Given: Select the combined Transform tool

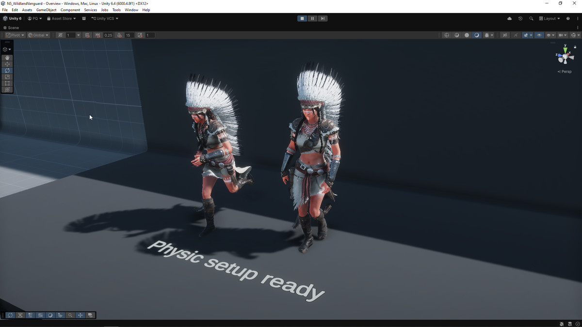Looking at the screenshot, I should (x=7, y=90).
